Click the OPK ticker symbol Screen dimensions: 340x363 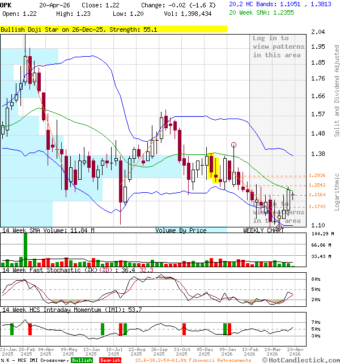(x=6, y=5)
